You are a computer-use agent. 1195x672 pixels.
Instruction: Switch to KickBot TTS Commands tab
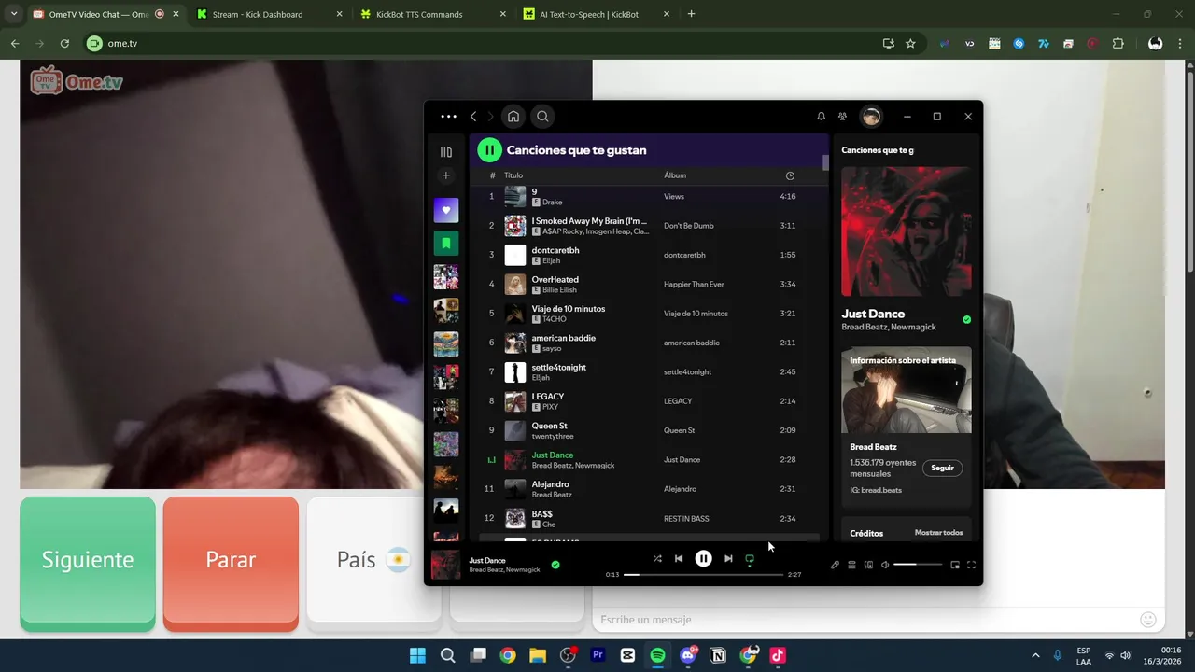433,14
